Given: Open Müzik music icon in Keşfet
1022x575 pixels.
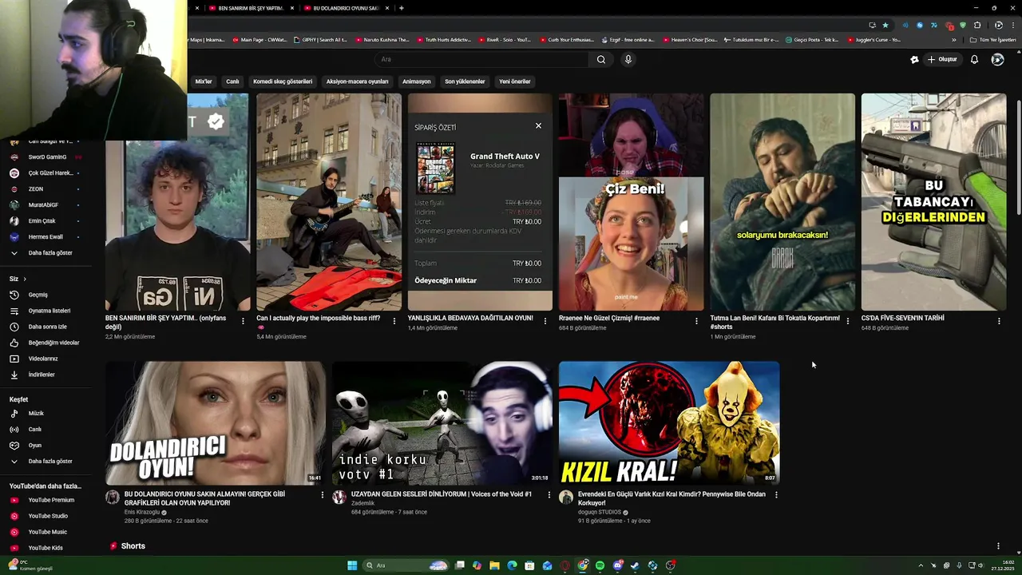Looking at the screenshot, I should [x=14, y=414].
